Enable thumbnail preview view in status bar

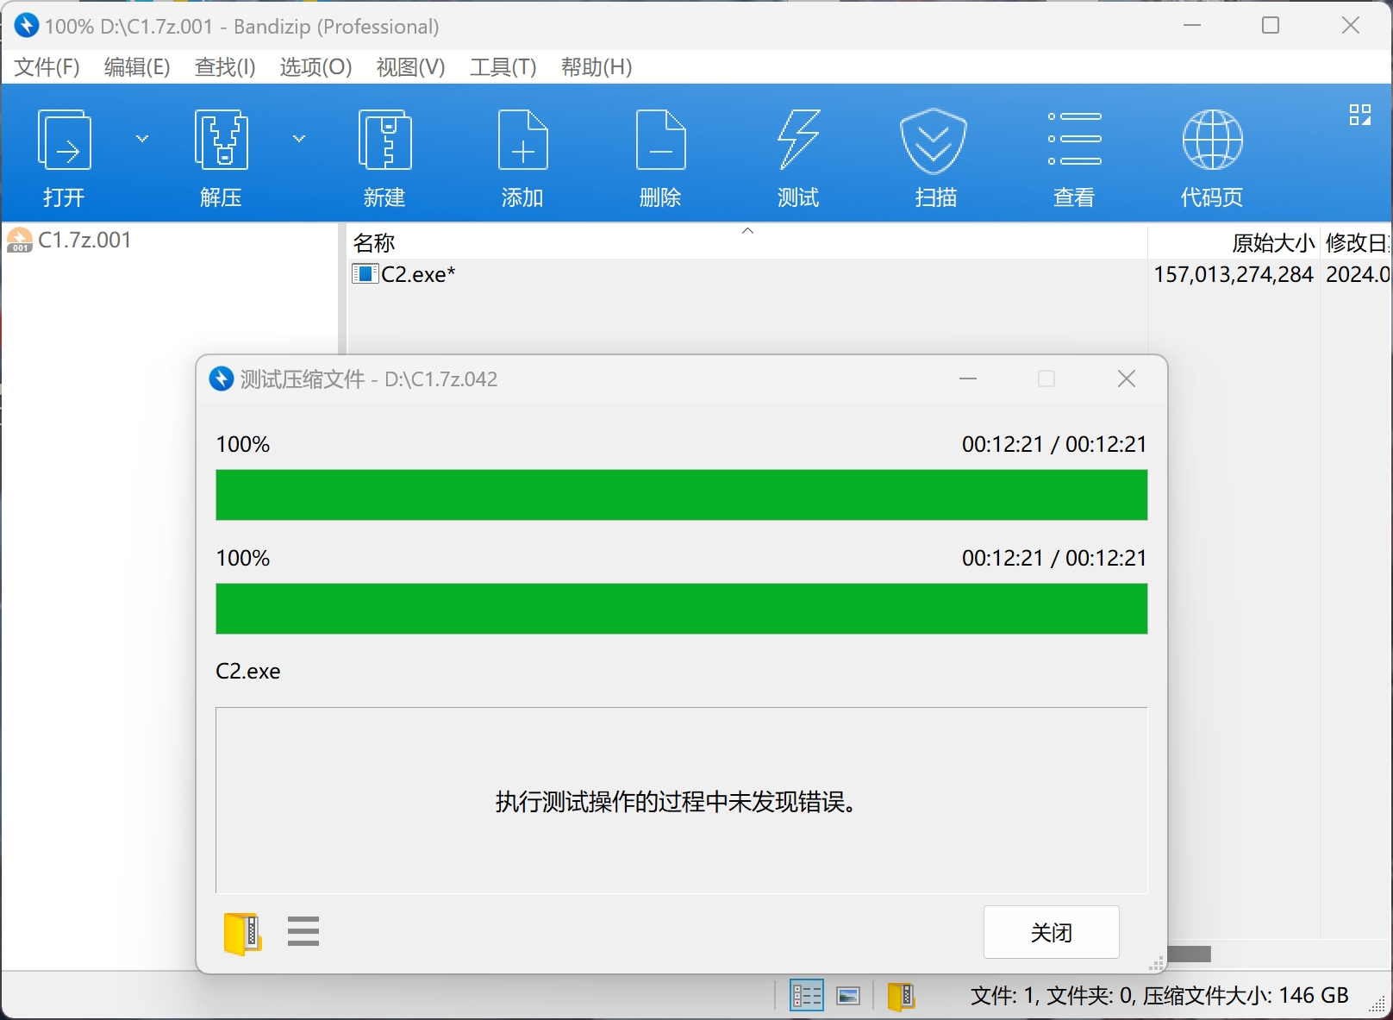[x=847, y=995]
